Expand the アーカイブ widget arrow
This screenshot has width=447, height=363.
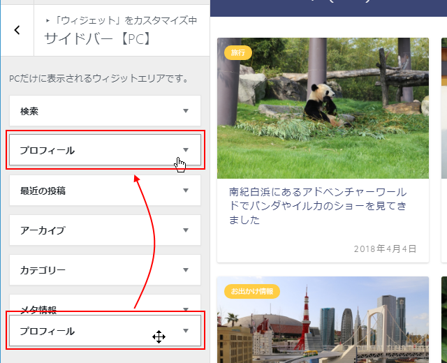(x=186, y=230)
